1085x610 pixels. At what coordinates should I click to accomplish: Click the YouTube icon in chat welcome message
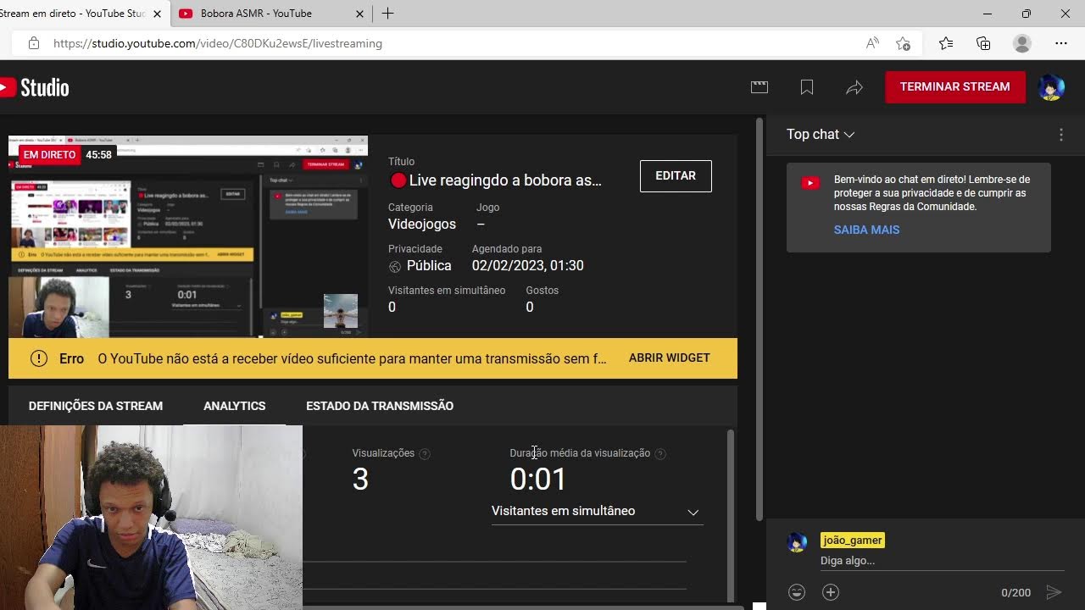(x=810, y=182)
